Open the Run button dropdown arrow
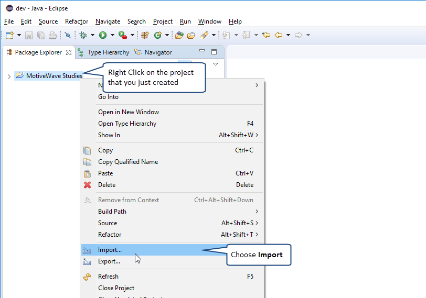Screen dimensions: 426x298 coord(112,35)
